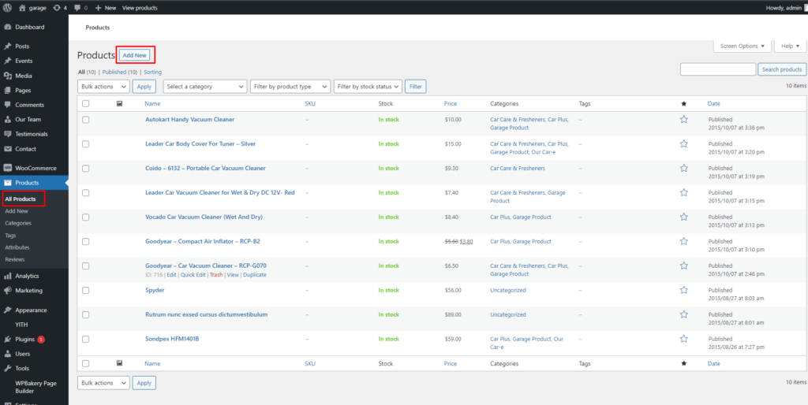The width and height of the screenshot is (808, 405).
Task: Tick the Goodyear Compact Air Inflator checkbox
Action: [85, 241]
